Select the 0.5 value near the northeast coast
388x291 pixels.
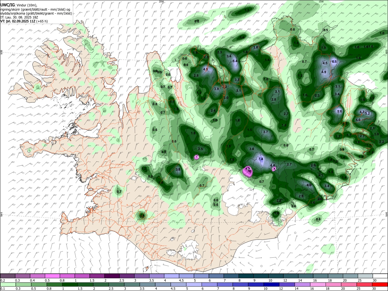pyautogui.click(x=326, y=30)
